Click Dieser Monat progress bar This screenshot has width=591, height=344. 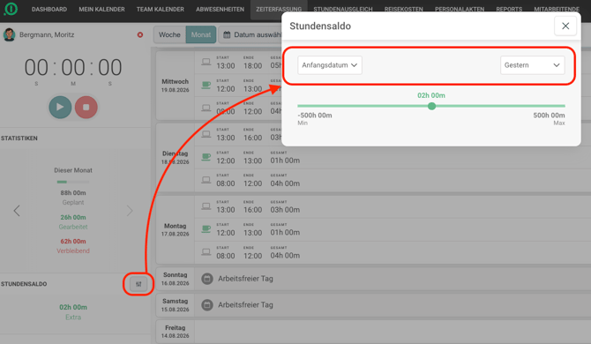73,182
